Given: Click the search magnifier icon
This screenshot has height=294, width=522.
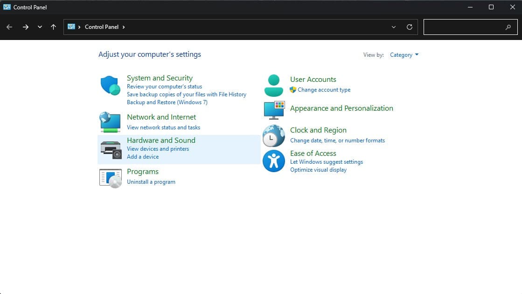Looking at the screenshot, I should (x=508, y=27).
